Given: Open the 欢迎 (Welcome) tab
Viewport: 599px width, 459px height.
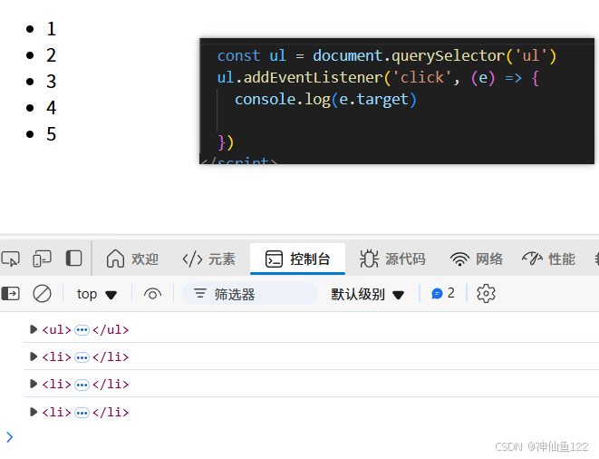Looking at the screenshot, I should (x=132, y=259).
